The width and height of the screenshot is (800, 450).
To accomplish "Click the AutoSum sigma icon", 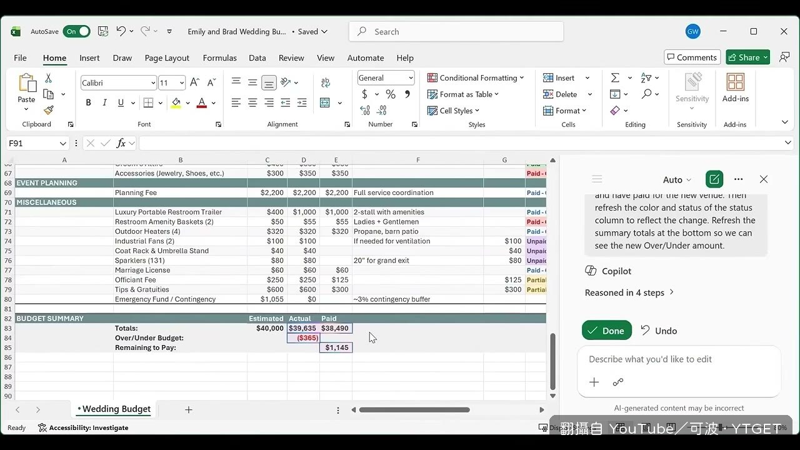I will (x=615, y=77).
